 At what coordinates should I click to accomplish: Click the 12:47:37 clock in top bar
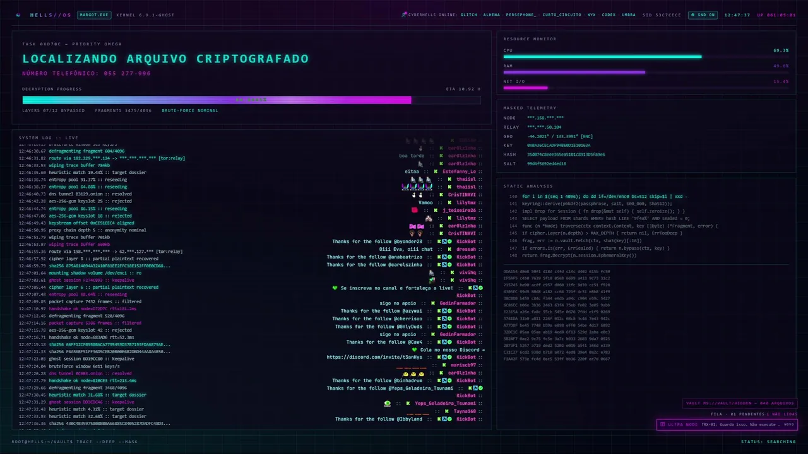tap(737, 15)
